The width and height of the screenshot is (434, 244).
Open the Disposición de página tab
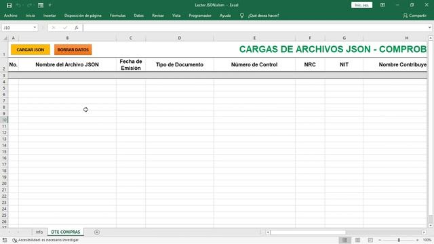point(83,16)
